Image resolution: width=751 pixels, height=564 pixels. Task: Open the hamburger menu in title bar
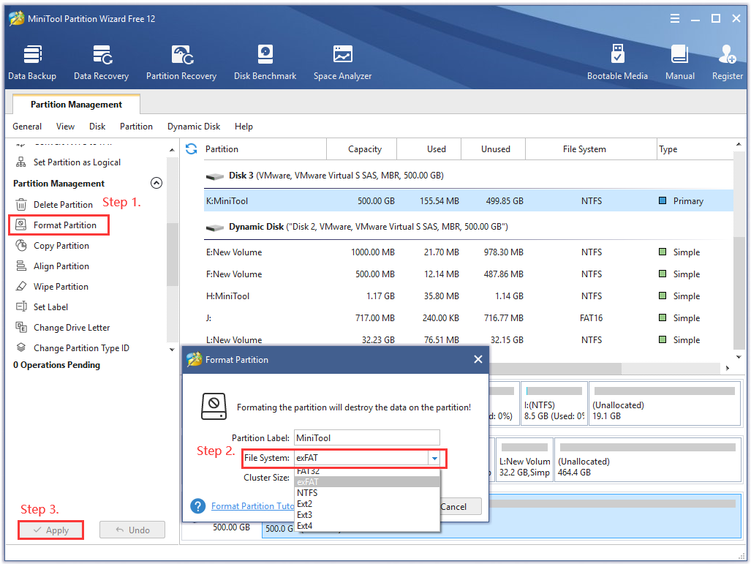pos(675,19)
